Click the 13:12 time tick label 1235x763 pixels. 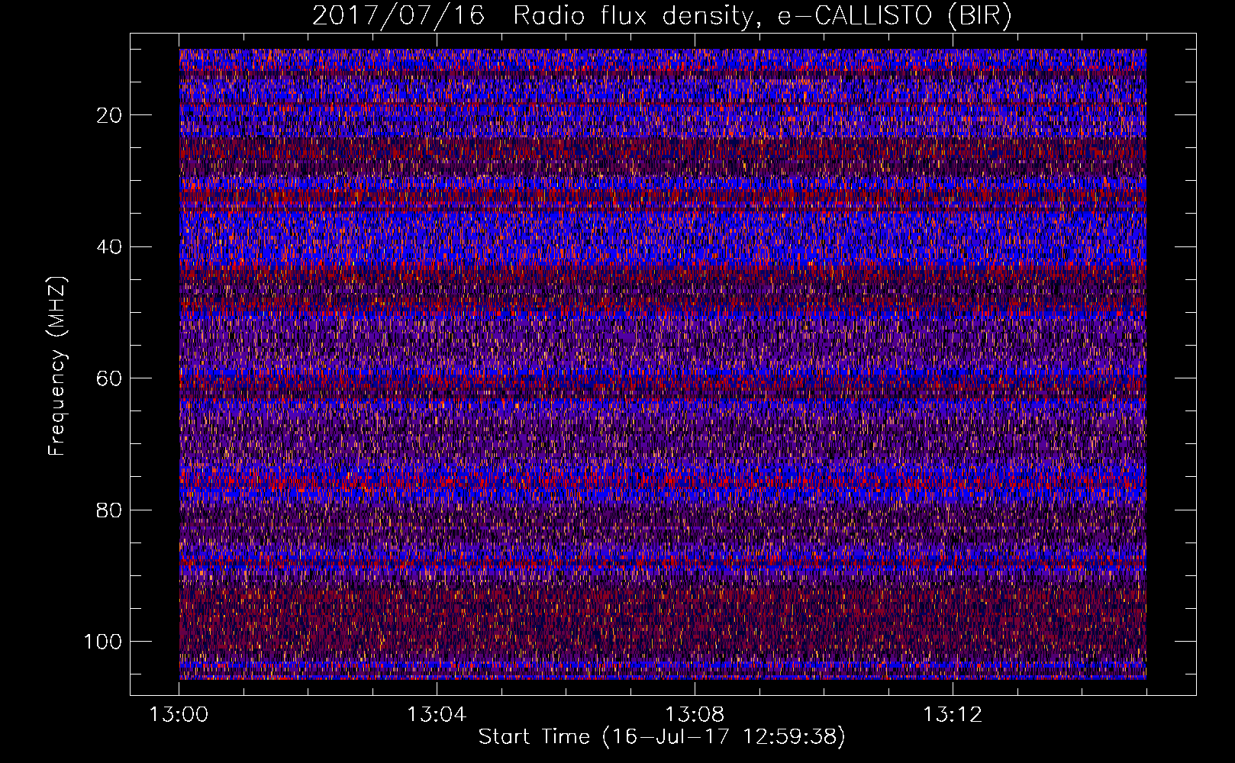coord(953,715)
